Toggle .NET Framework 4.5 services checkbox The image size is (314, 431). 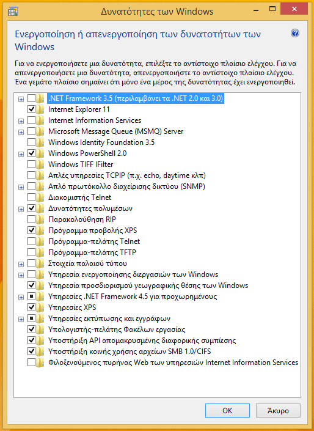pos(31,296)
